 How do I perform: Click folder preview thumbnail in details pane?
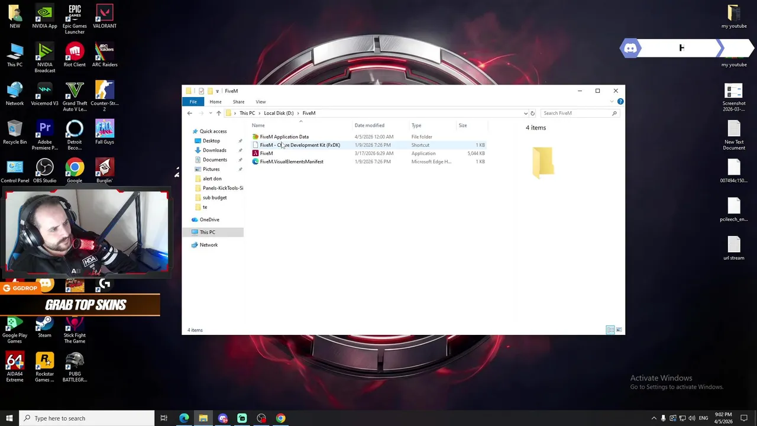coord(543,162)
